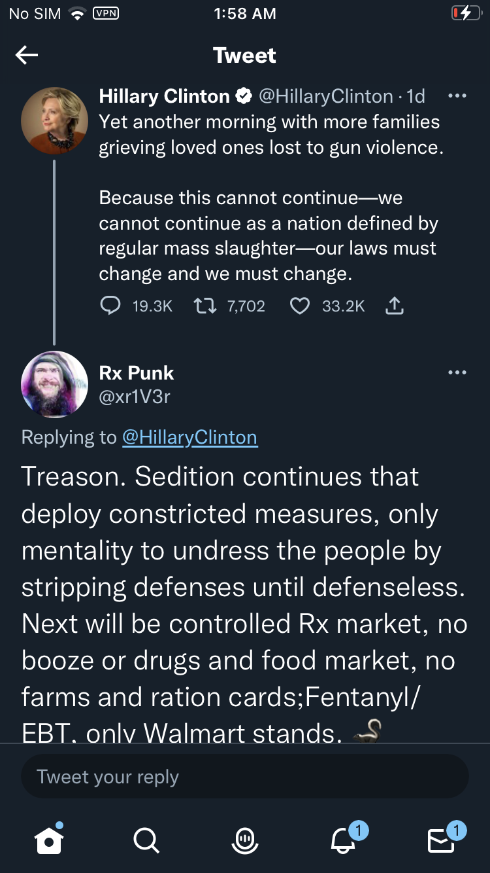Tap the @HillaryClinton replying-to link
This screenshot has height=873, width=490.
(x=189, y=437)
